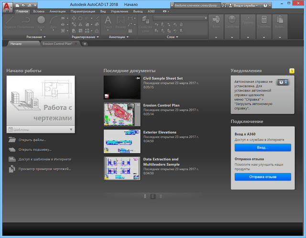306x238 pixels.
Task: Click the folder icon beside Открыть файлы
Action: pos(11,140)
